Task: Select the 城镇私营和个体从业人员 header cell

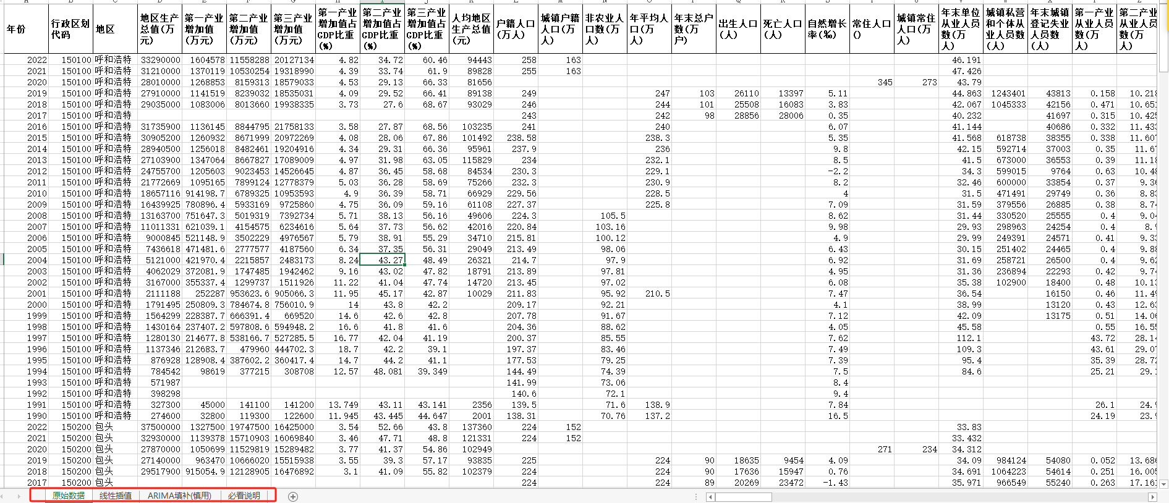Action: [1005, 29]
